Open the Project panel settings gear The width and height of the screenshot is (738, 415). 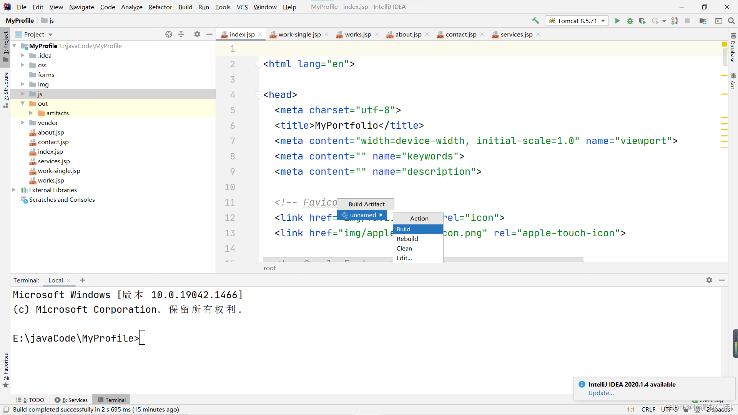[x=197, y=34]
